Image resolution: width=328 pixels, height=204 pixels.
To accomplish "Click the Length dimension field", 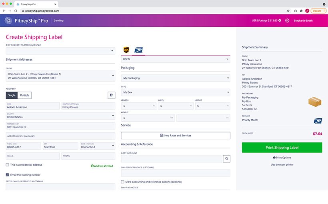I will coord(139,106).
